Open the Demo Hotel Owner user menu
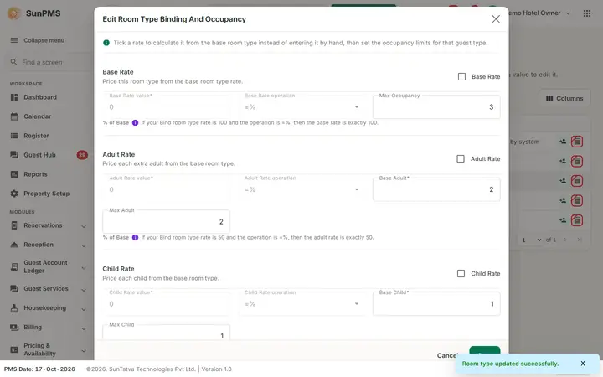The image size is (603, 377). click(x=540, y=13)
